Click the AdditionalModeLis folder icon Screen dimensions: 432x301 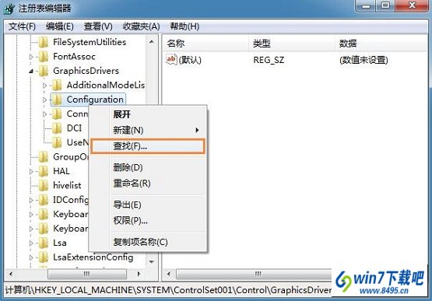pyautogui.click(x=57, y=85)
